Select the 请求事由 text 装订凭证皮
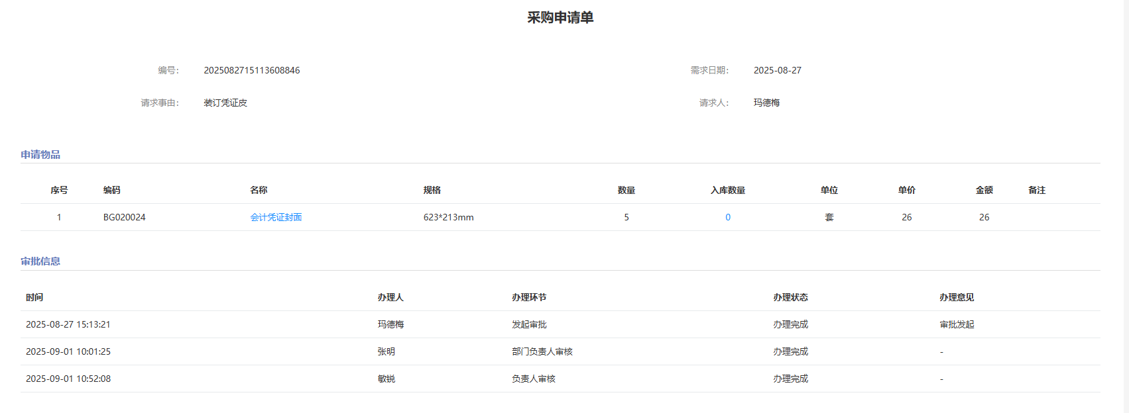 pyautogui.click(x=225, y=103)
